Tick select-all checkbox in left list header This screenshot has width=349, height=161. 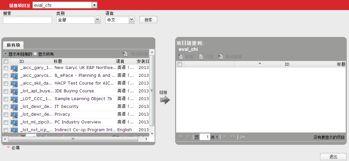pyautogui.click(x=6, y=61)
